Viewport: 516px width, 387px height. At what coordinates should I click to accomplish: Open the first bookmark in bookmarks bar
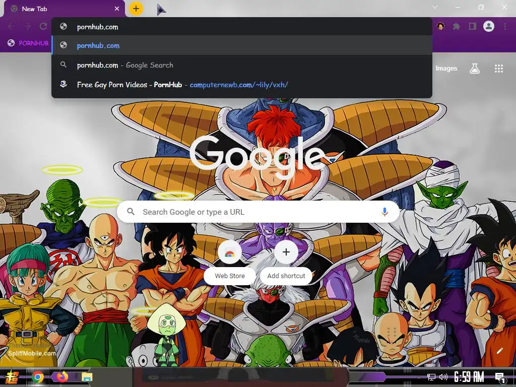pos(28,43)
